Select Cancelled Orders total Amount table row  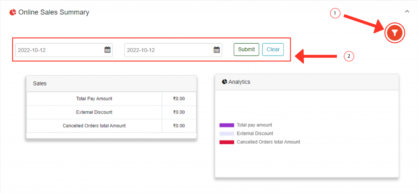[94, 126]
